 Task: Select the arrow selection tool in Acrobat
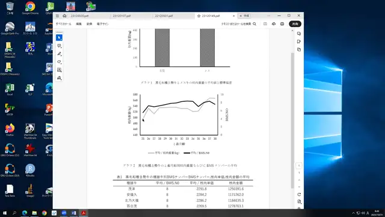click(x=59, y=37)
